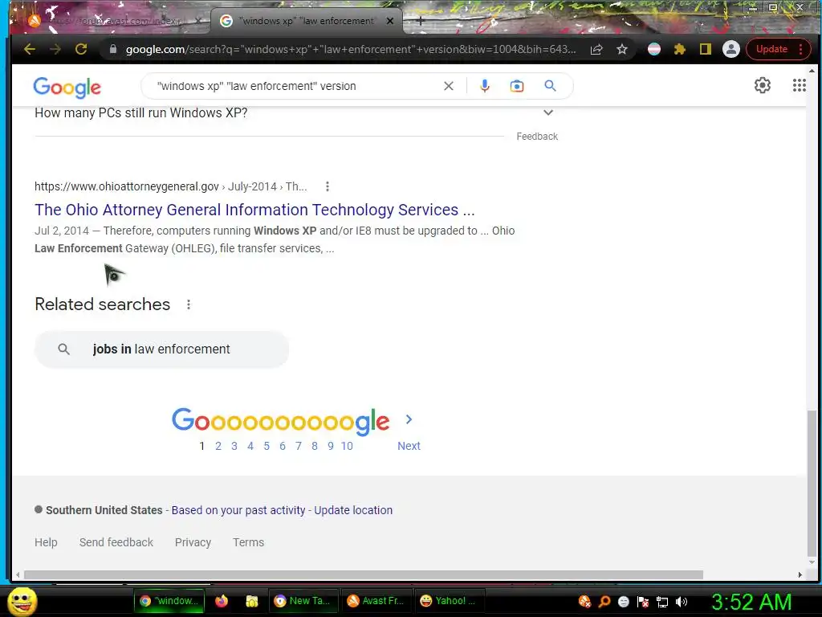Switch to Yahoo! taskbar button

tap(448, 601)
